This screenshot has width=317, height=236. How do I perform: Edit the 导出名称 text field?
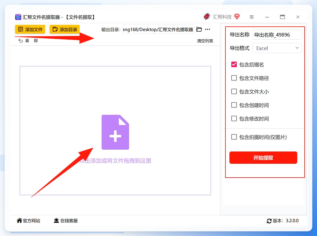pyautogui.click(x=277, y=35)
